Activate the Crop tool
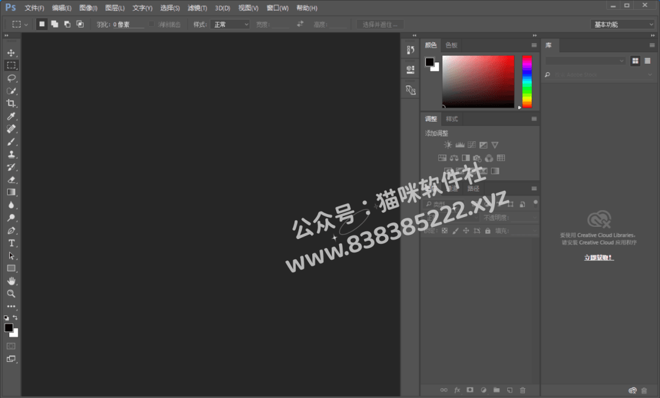This screenshot has width=660, height=398. coord(11,103)
